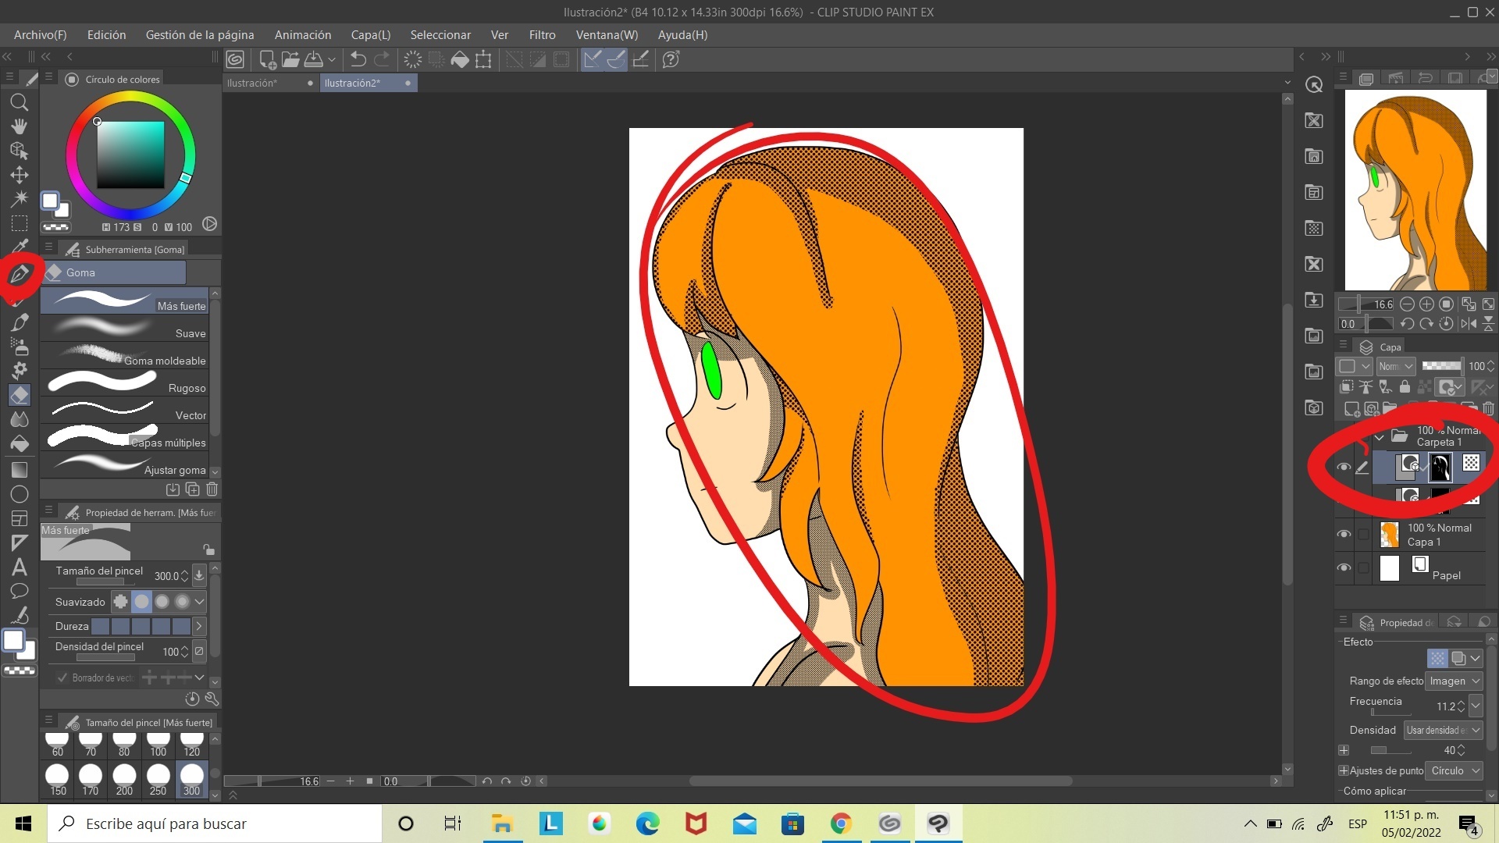Switch to the Ilustración tab
This screenshot has height=843, width=1499.
point(252,83)
